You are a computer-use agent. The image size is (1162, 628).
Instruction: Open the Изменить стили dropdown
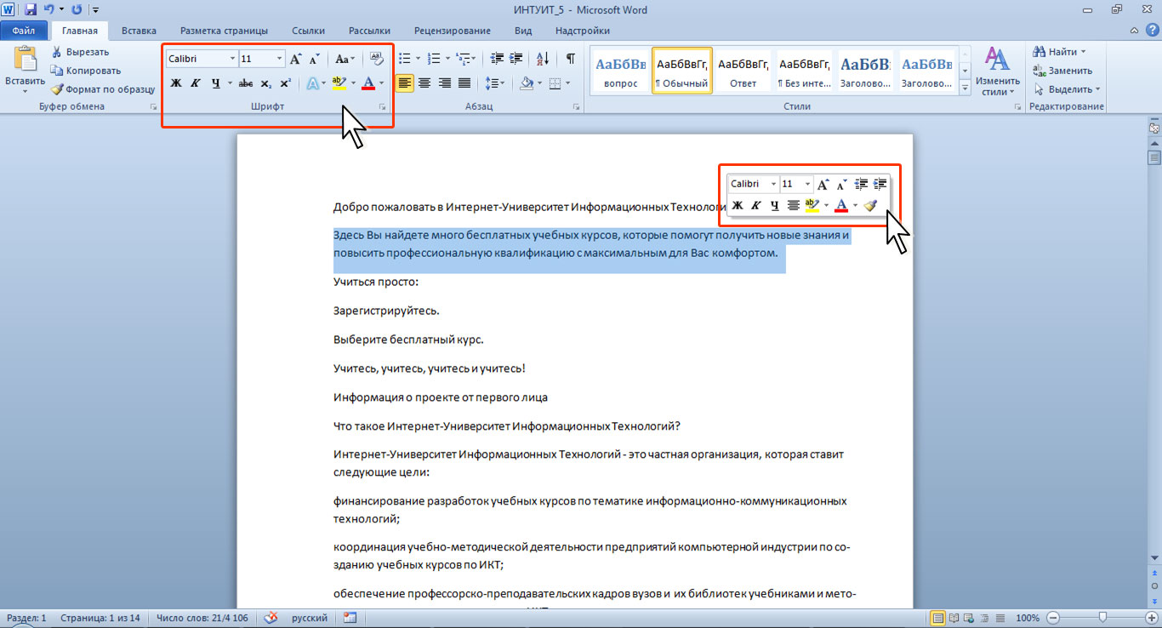(997, 71)
